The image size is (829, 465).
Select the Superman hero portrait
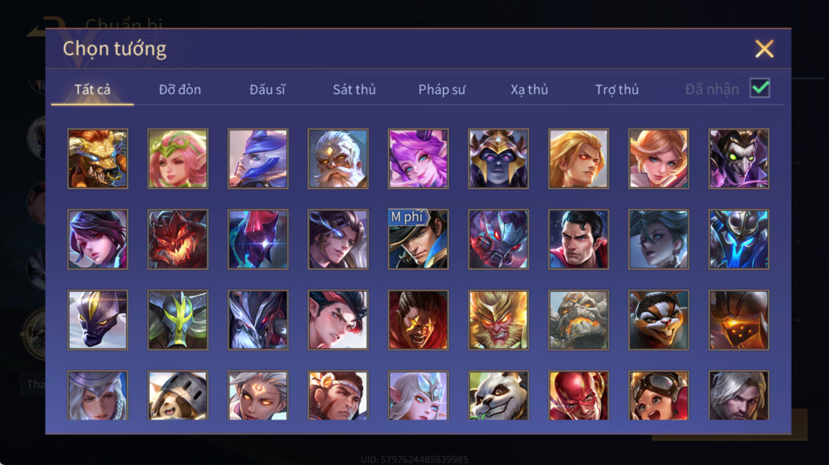click(578, 239)
